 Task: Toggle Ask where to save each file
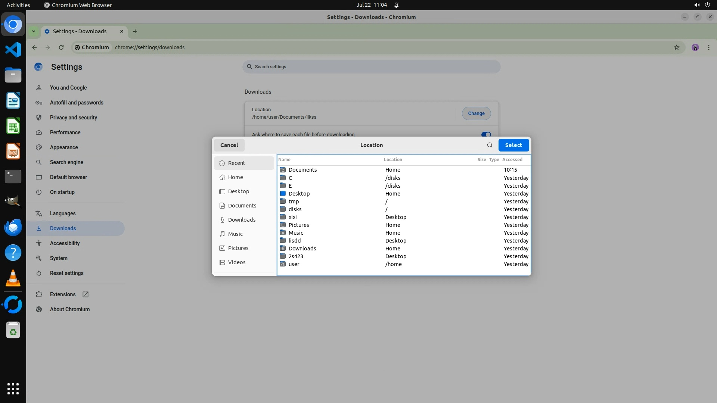[486, 134]
